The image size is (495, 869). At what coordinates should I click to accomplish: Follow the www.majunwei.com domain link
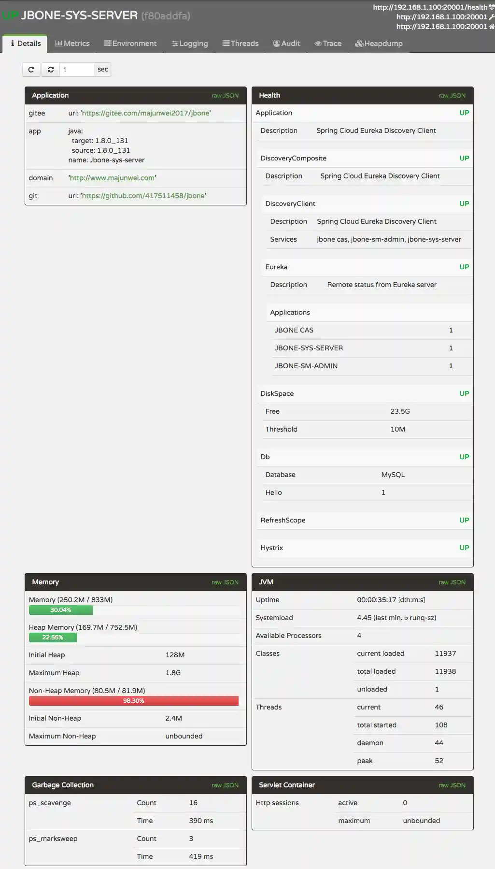tap(112, 178)
